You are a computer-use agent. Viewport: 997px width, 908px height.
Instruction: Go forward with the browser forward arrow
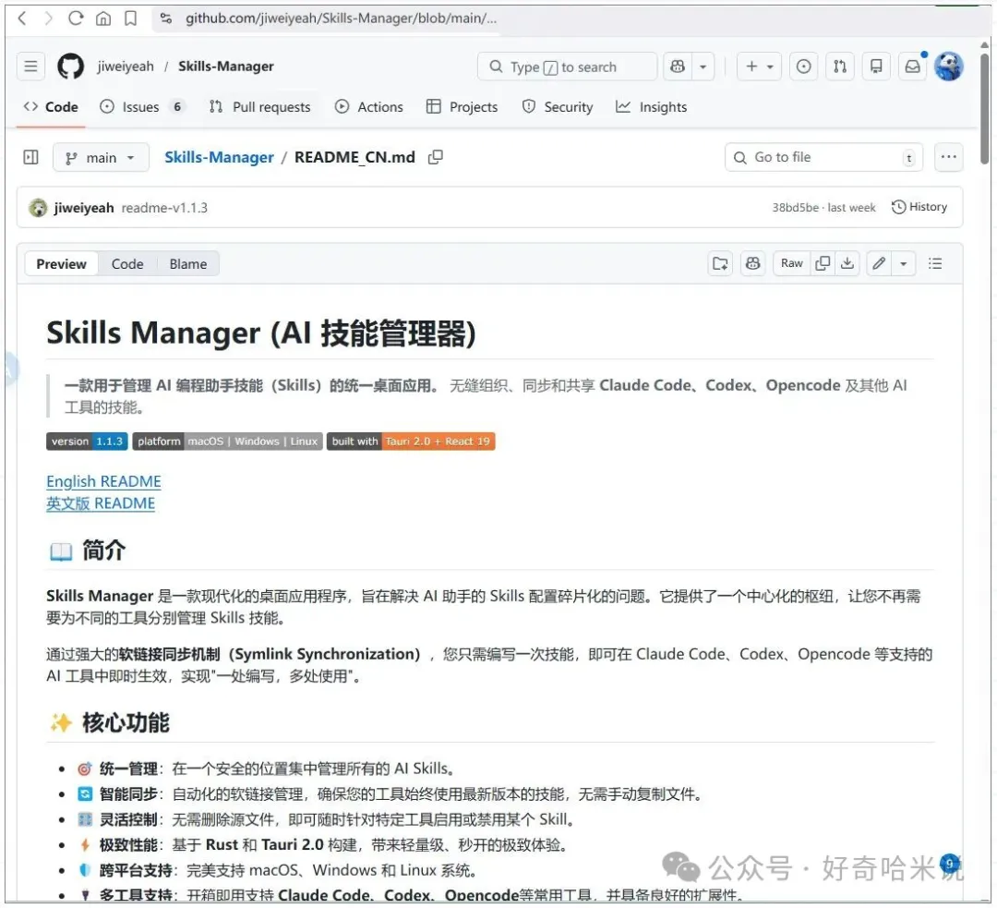pyautogui.click(x=48, y=18)
